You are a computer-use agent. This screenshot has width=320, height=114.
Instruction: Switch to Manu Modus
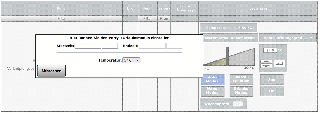[x=212, y=91]
